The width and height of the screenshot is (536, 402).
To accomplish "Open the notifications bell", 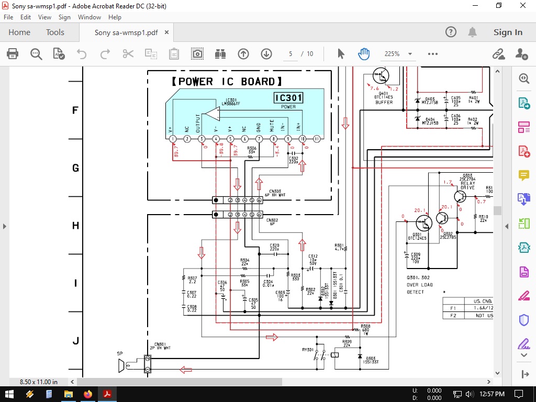I will click(473, 32).
